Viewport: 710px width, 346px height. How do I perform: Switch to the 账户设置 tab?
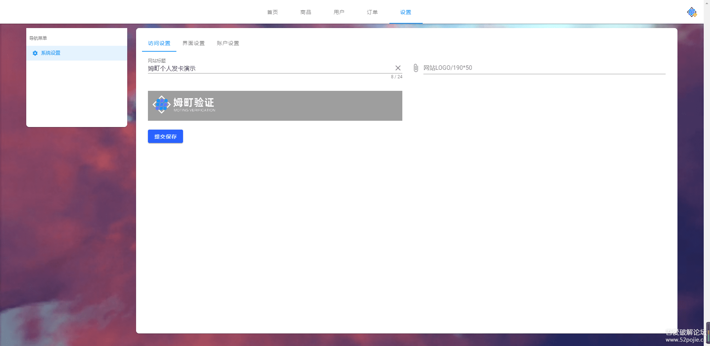(228, 43)
